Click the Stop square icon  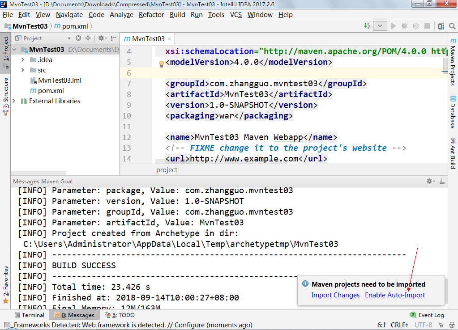tap(427, 26)
